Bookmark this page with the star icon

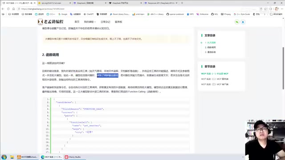(x=265, y=9)
